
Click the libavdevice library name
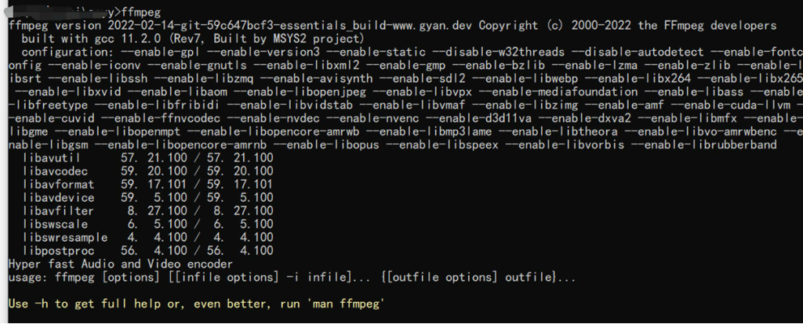pyautogui.click(x=58, y=198)
